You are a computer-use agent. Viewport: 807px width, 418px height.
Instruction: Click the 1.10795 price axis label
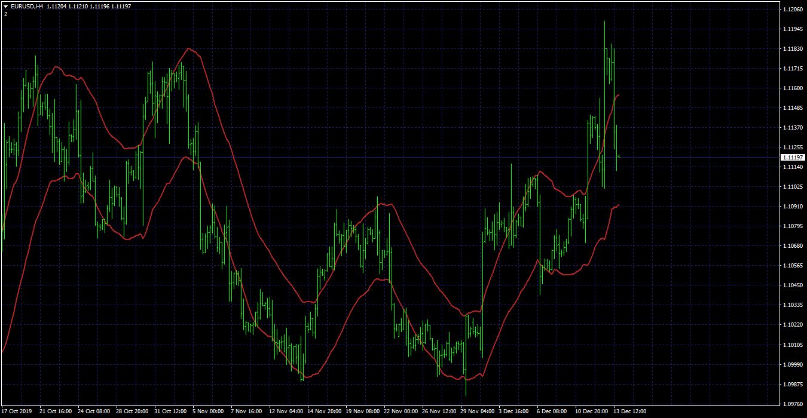[x=793, y=226]
